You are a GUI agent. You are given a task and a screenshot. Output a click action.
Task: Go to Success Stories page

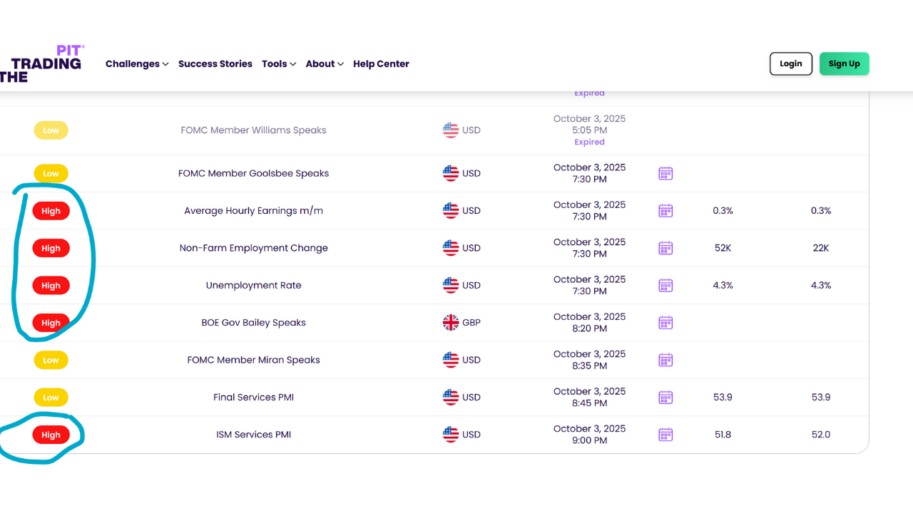(x=215, y=64)
